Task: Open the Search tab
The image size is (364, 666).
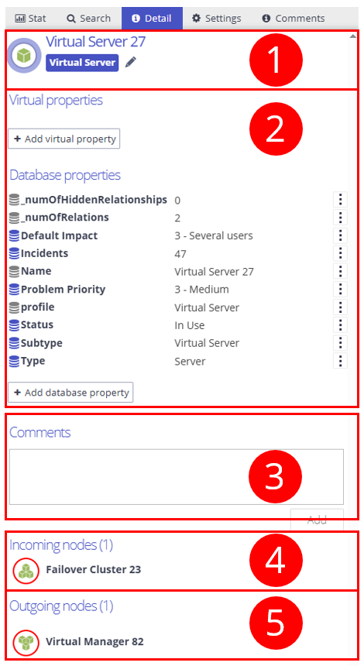Action: (x=89, y=19)
